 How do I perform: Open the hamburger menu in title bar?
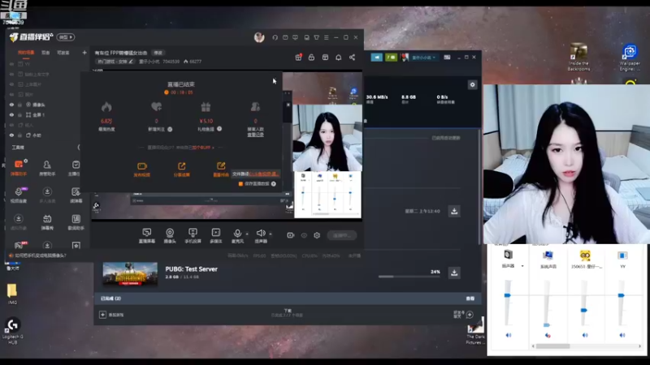click(327, 37)
